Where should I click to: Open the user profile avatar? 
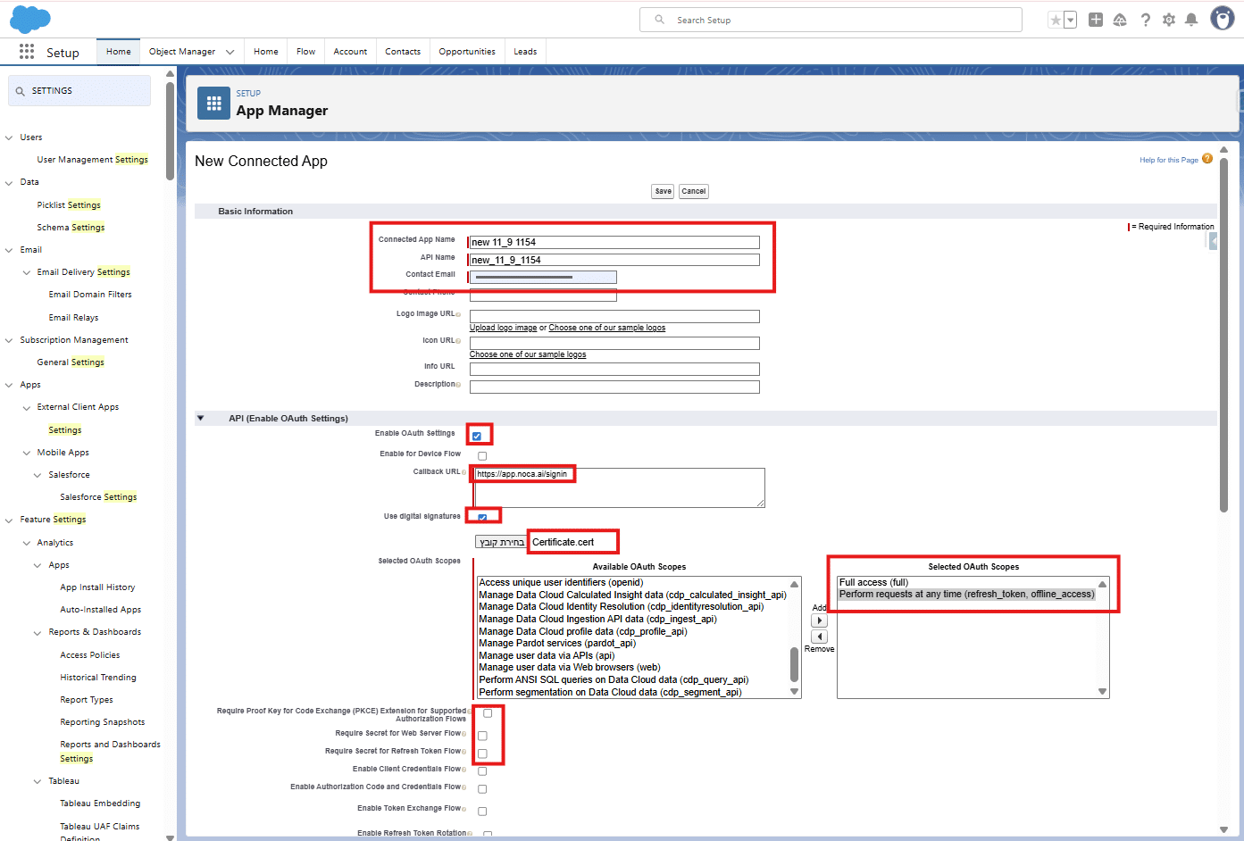pyautogui.click(x=1222, y=19)
